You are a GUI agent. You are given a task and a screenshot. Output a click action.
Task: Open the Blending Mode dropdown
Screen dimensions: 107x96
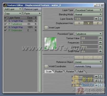[88, 14]
